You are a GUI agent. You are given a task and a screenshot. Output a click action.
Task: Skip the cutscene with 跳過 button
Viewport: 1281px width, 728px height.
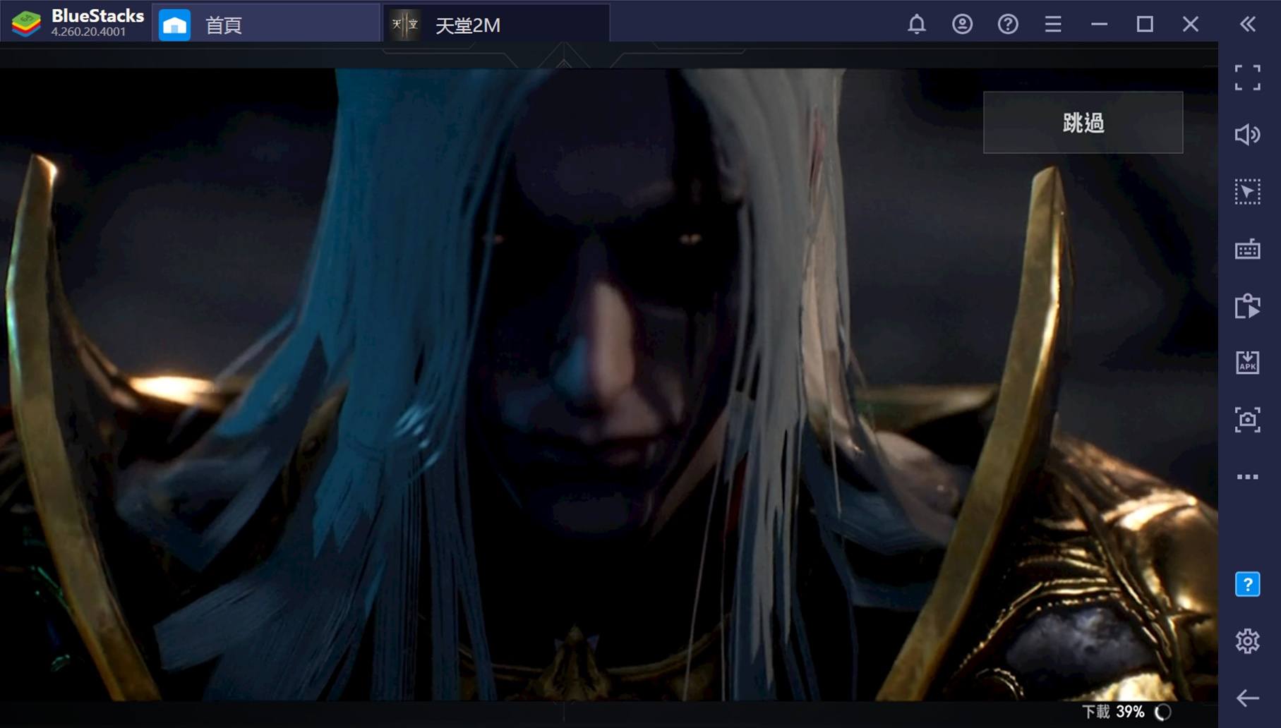(x=1083, y=122)
